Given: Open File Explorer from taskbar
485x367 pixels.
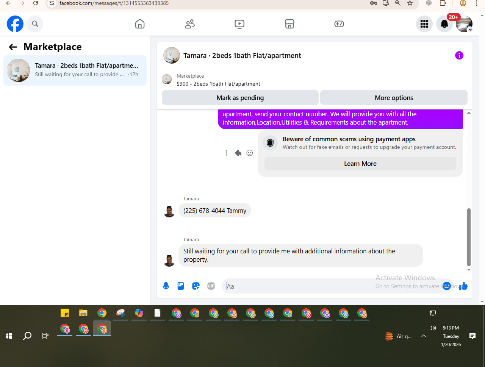Looking at the screenshot, I should (83, 313).
